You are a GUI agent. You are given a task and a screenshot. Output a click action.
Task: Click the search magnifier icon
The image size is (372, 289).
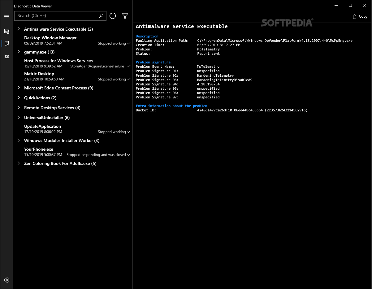click(x=101, y=16)
